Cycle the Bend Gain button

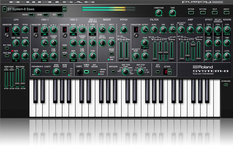pos(65,72)
